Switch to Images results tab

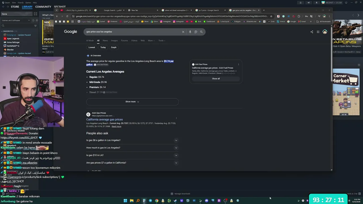[114, 41]
